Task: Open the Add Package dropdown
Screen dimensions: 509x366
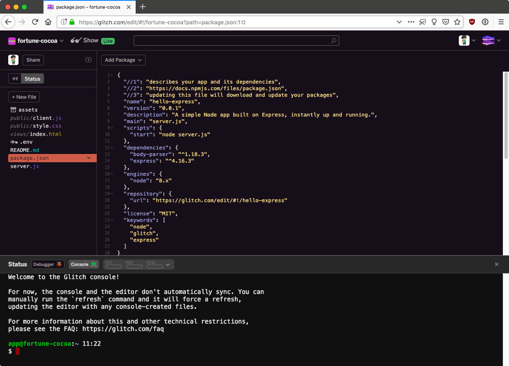Action: tap(123, 60)
